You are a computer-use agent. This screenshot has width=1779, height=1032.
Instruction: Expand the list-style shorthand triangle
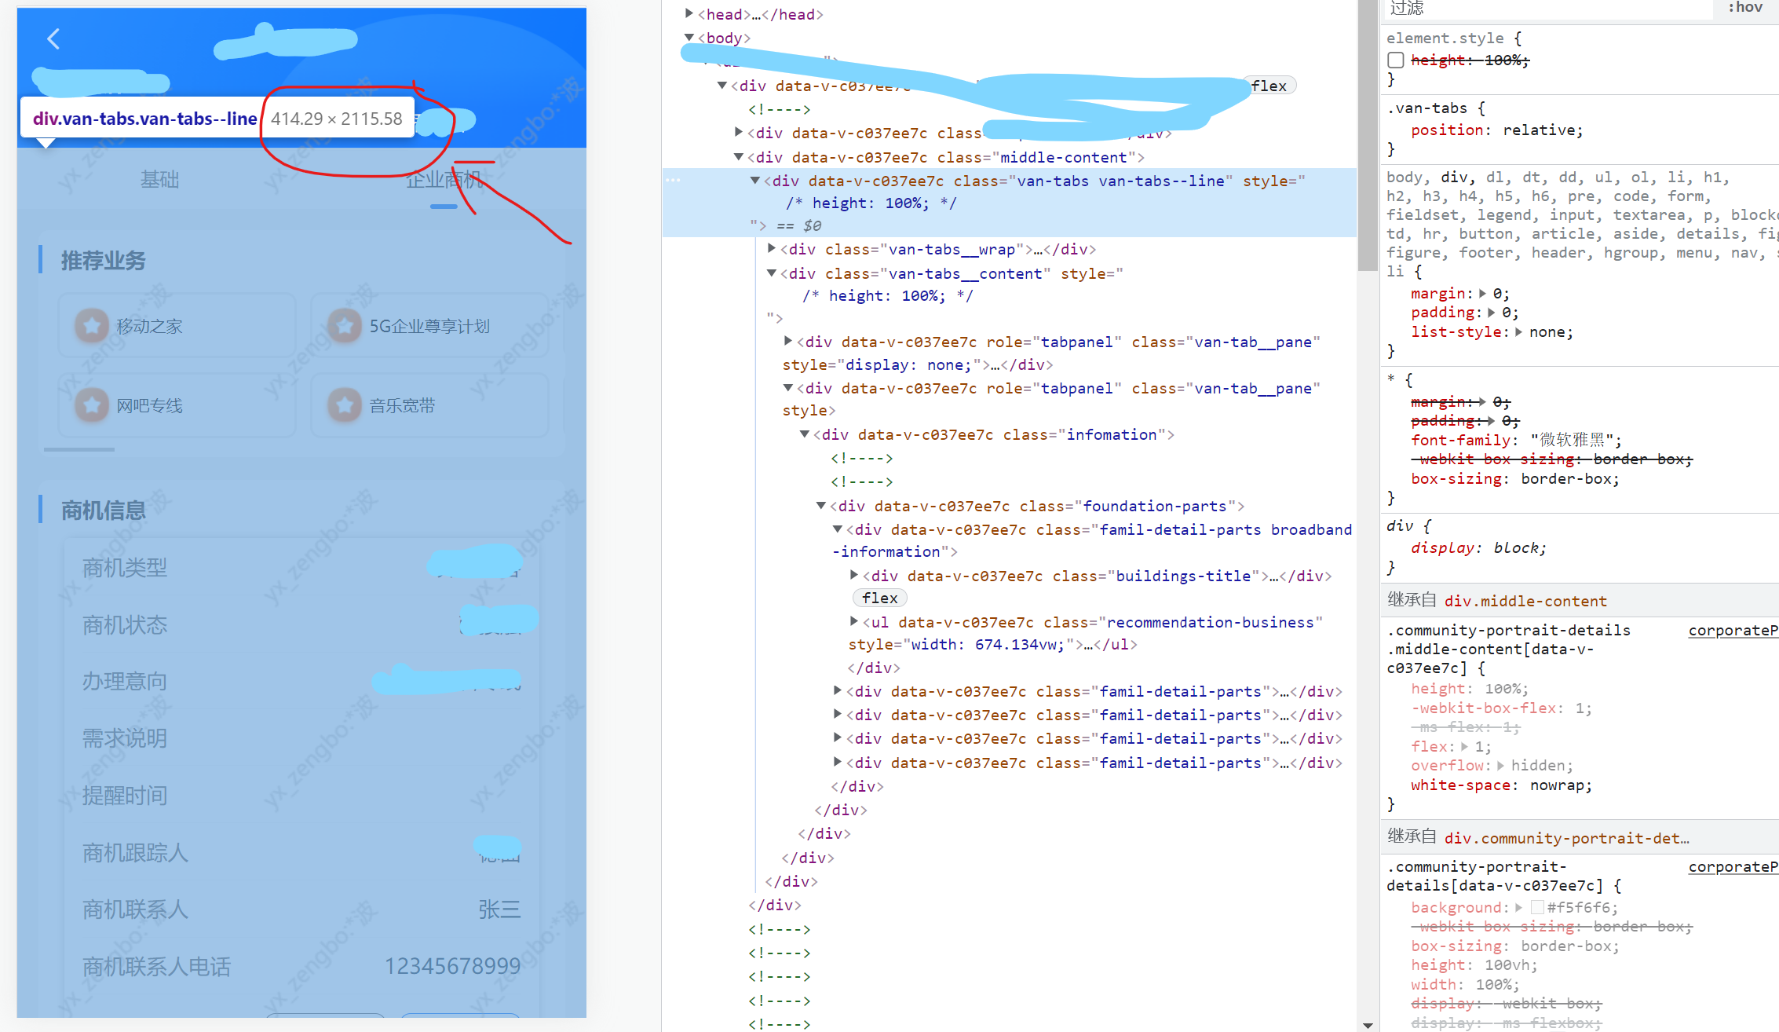click(x=1518, y=332)
